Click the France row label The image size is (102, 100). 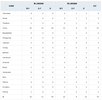[x=5, y=92]
